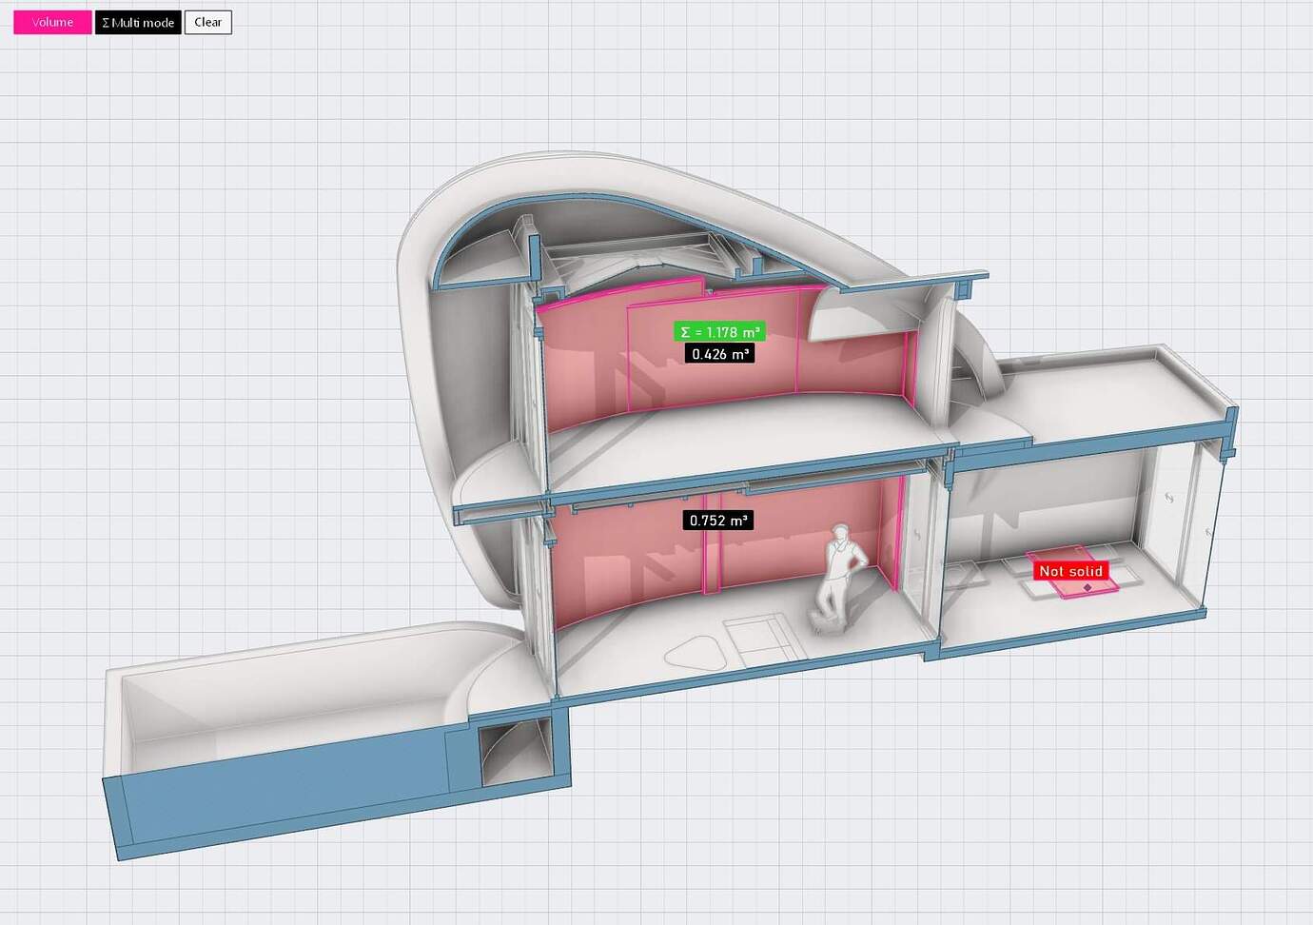The width and height of the screenshot is (1313, 925).
Task: Select the pink Volume measurement tool
Action: 51,22
